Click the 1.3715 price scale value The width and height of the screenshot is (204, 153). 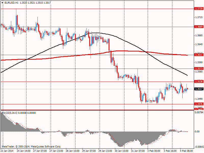click(x=199, y=17)
